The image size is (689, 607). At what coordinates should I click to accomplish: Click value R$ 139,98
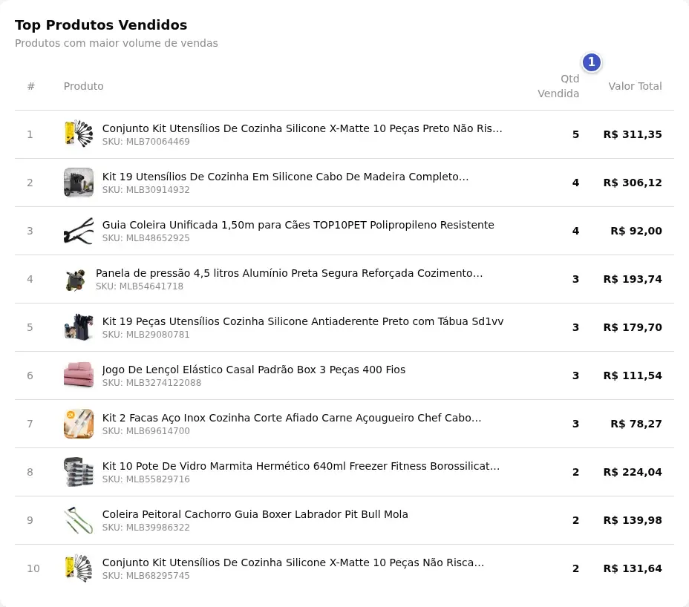point(633,520)
